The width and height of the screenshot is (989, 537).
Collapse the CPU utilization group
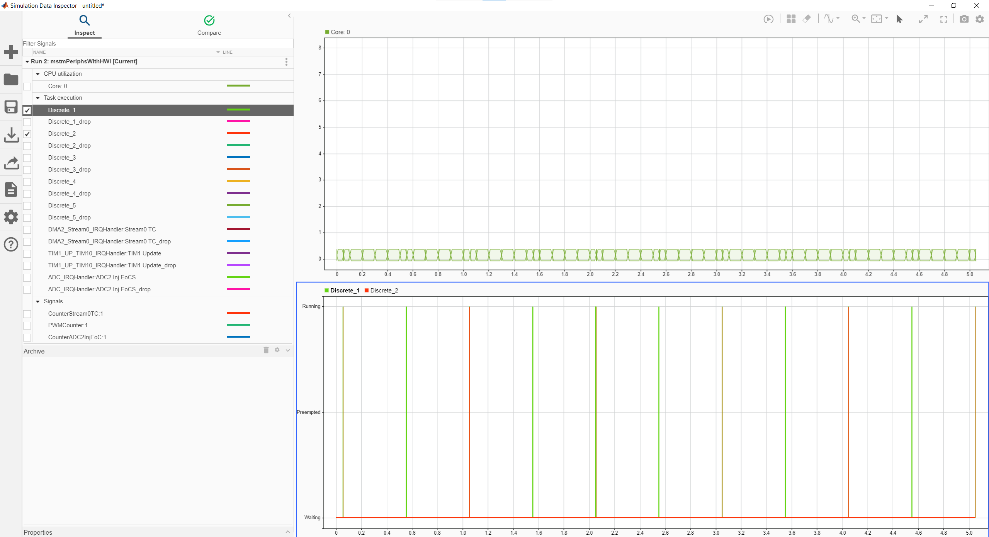[x=38, y=74]
